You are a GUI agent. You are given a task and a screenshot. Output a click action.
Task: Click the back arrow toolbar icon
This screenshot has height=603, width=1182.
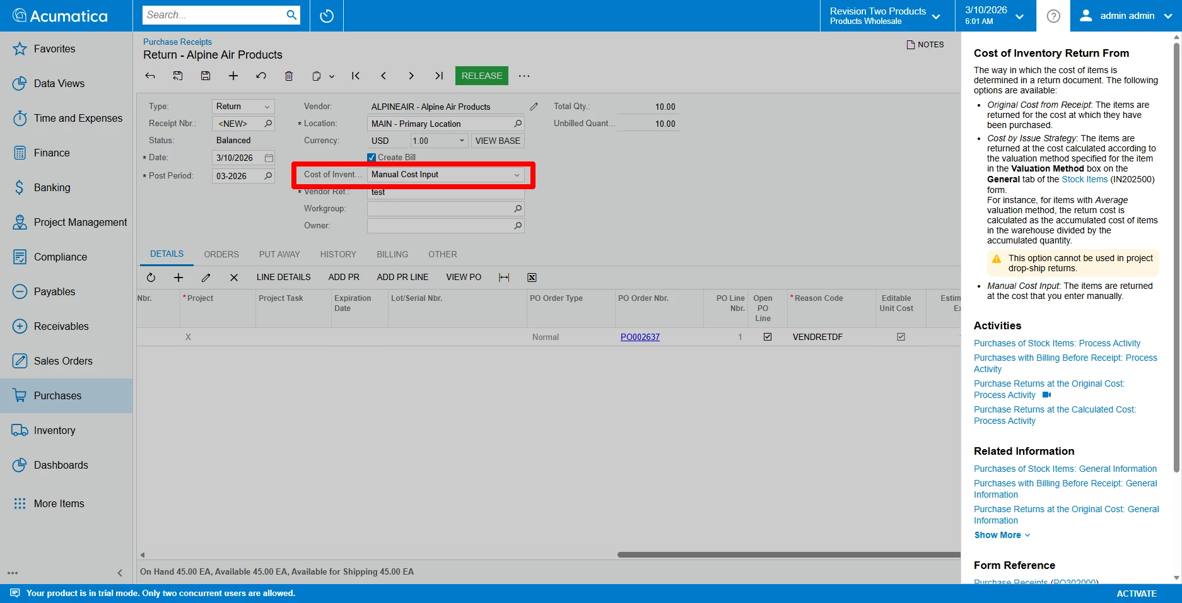pos(150,76)
